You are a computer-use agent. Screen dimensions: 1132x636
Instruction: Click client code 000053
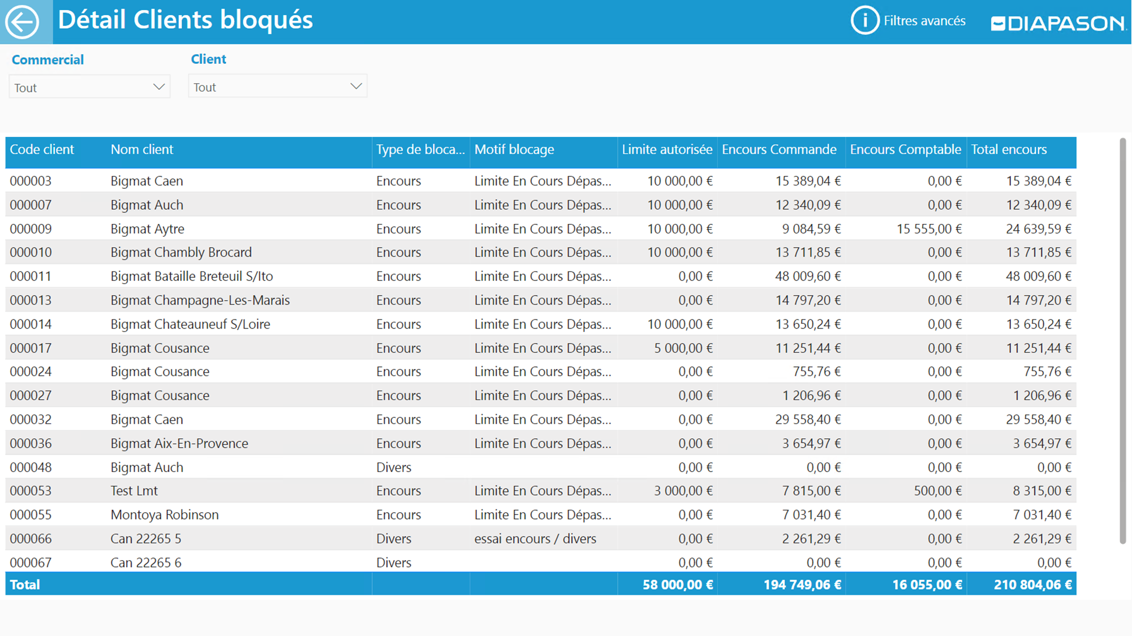[31, 491]
